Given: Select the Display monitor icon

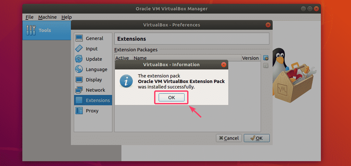Looking at the screenshot, I should click(x=79, y=80).
